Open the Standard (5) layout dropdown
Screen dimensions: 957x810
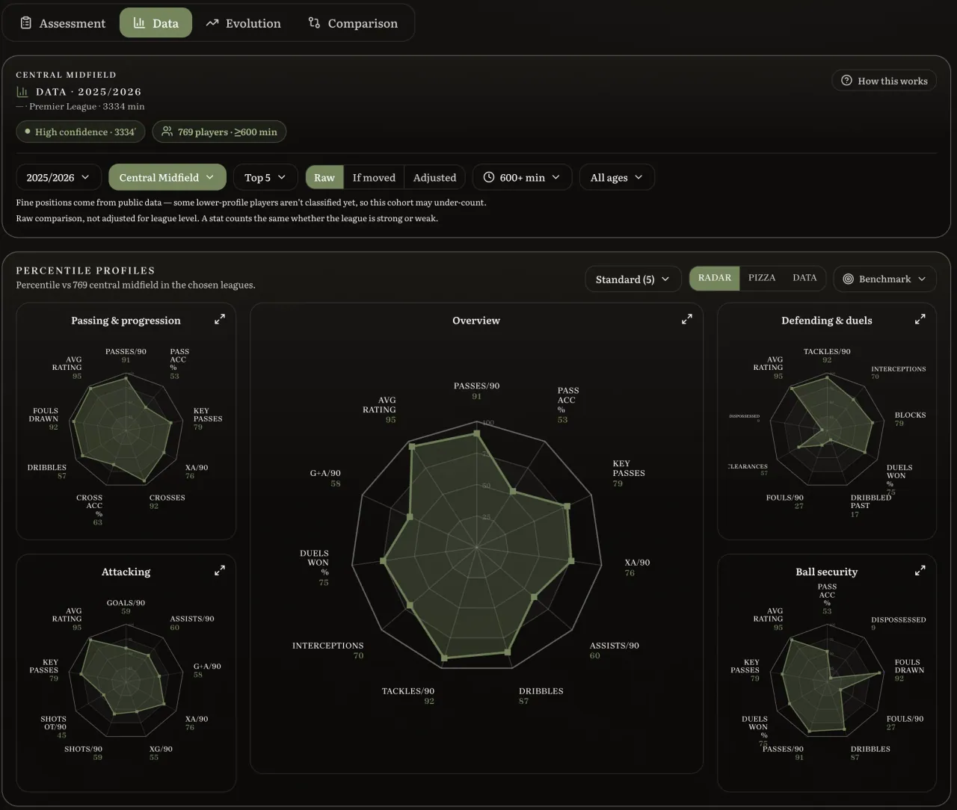(x=633, y=279)
